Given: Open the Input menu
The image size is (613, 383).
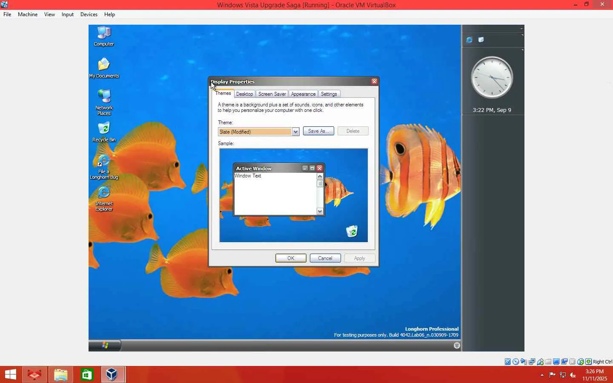Looking at the screenshot, I should tap(67, 14).
